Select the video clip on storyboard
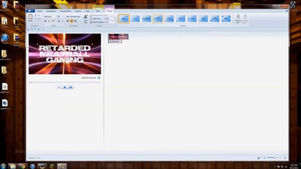The width and height of the screenshot is (301, 169). pos(119,37)
